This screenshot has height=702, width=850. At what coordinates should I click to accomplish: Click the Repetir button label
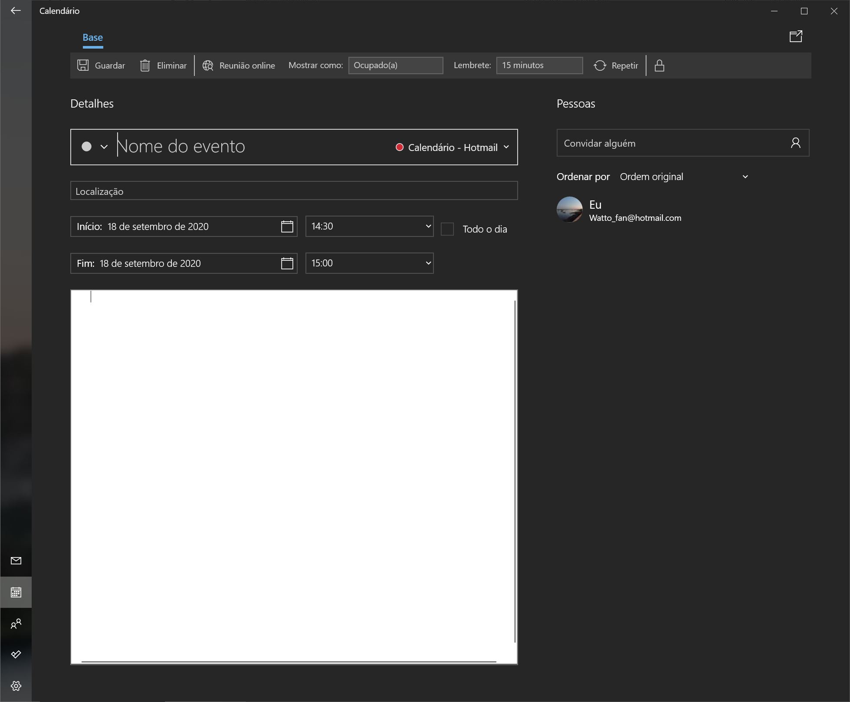point(625,66)
